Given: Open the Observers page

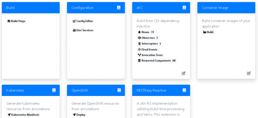Looking at the screenshot, I should click(x=148, y=38).
